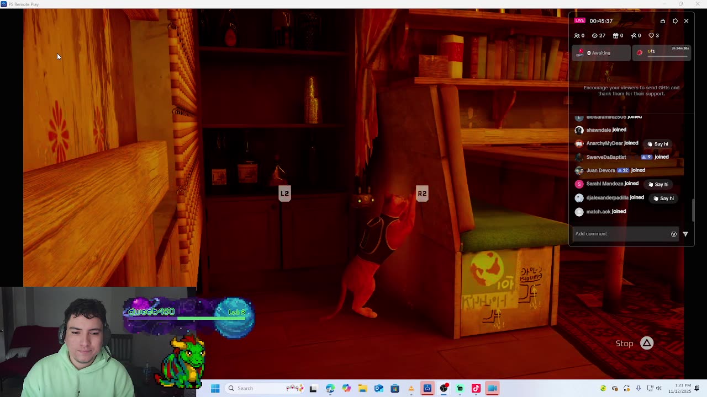Image resolution: width=707 pixels, height=397 pixels.
Task: Open TikTok LIVE Studio taskbar icon
Action: pyautogui.click(x=476, y=388)
